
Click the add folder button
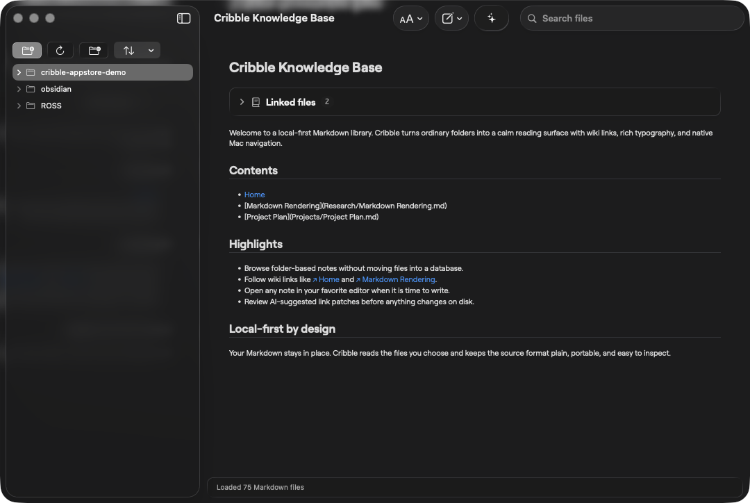pyautogui.click(x=27, y=50)
